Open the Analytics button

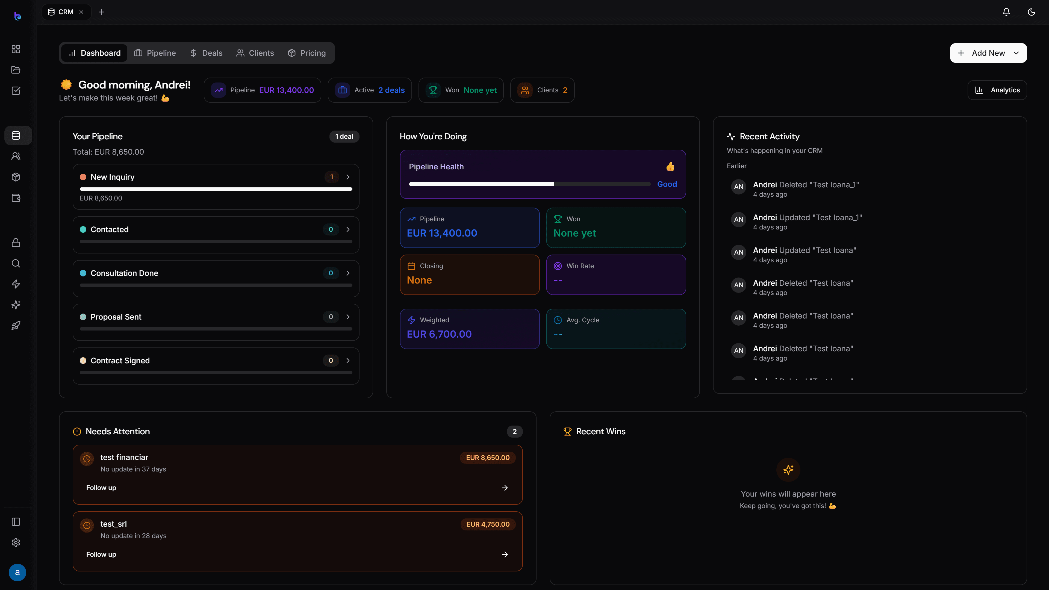[x=997, y=90]
